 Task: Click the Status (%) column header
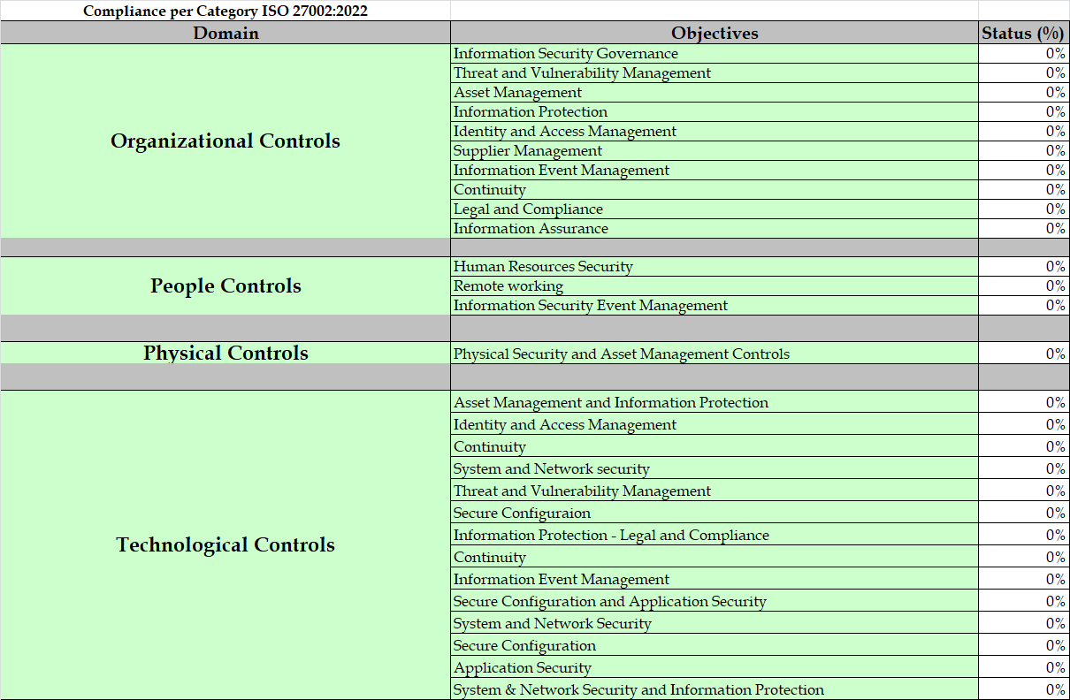tap(1023, 33)
